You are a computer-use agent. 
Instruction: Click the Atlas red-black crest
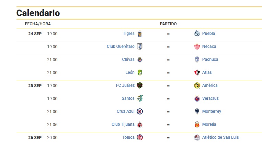[x=197, y=72]
